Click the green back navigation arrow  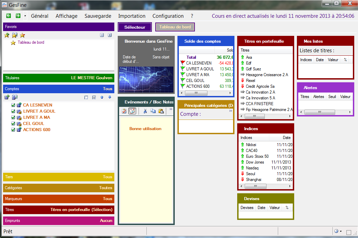(x=9, y=16)
